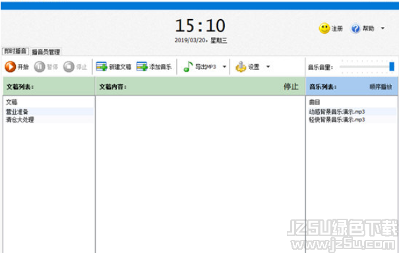Select 动感背景音乐演示.mp3 track
The image size is (399, 253).
[352, 111]
